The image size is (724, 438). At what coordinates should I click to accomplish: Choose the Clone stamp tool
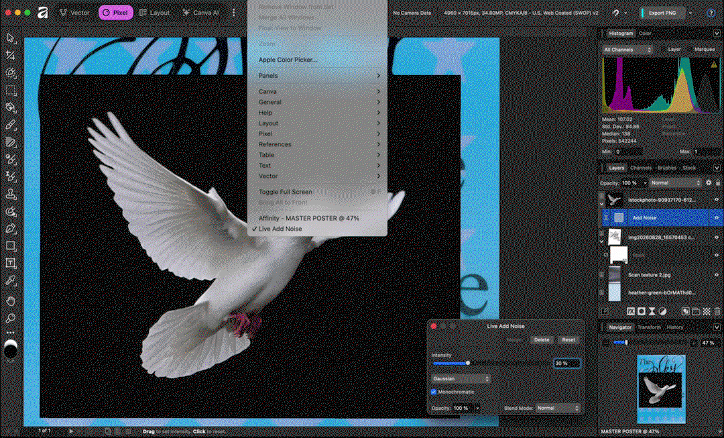click(10, 194)
